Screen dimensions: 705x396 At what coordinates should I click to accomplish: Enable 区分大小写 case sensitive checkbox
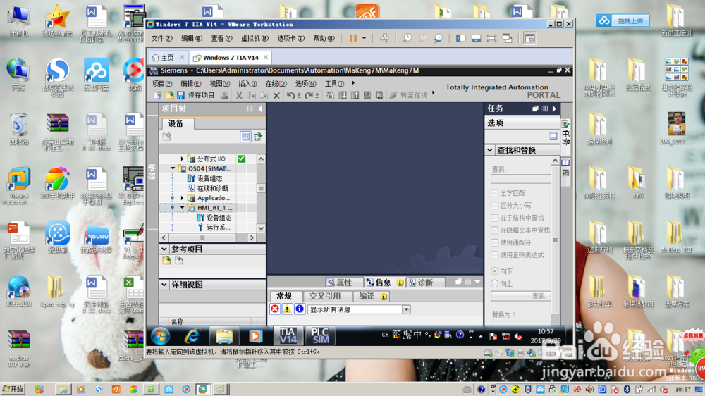495,206
